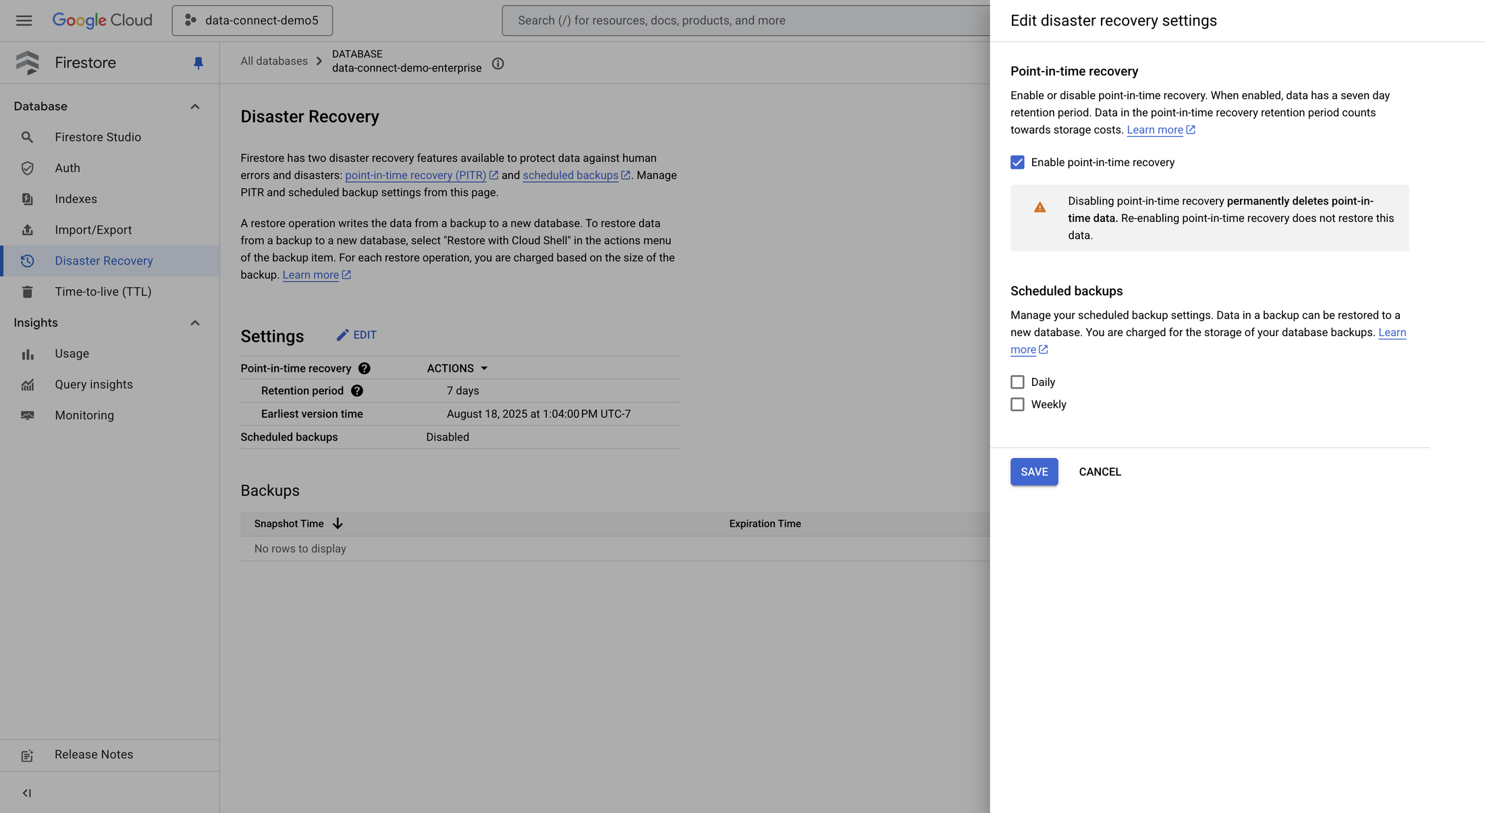Click Learn more under restore description
Image resolution: width=1485 pixels, height=813 pixels.
click(x=310, y=275)
